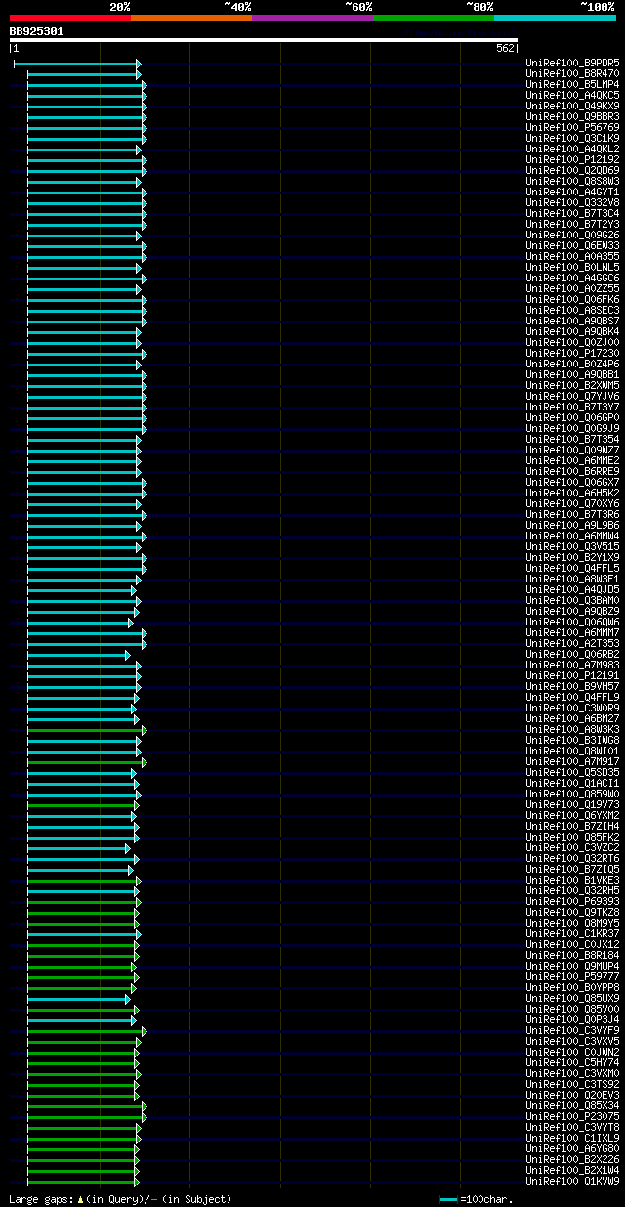Select the UniRef100_P12192 label
Screen dimensions: 625x1207
(572, 159)
